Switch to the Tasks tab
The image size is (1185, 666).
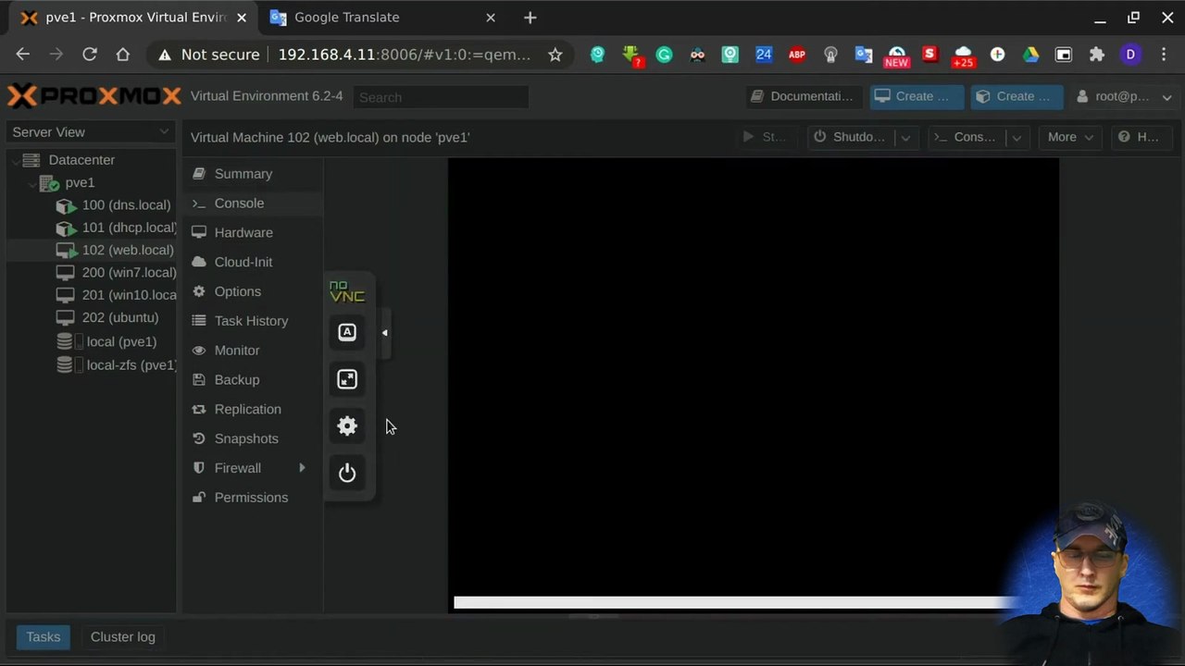pos(44,637)
